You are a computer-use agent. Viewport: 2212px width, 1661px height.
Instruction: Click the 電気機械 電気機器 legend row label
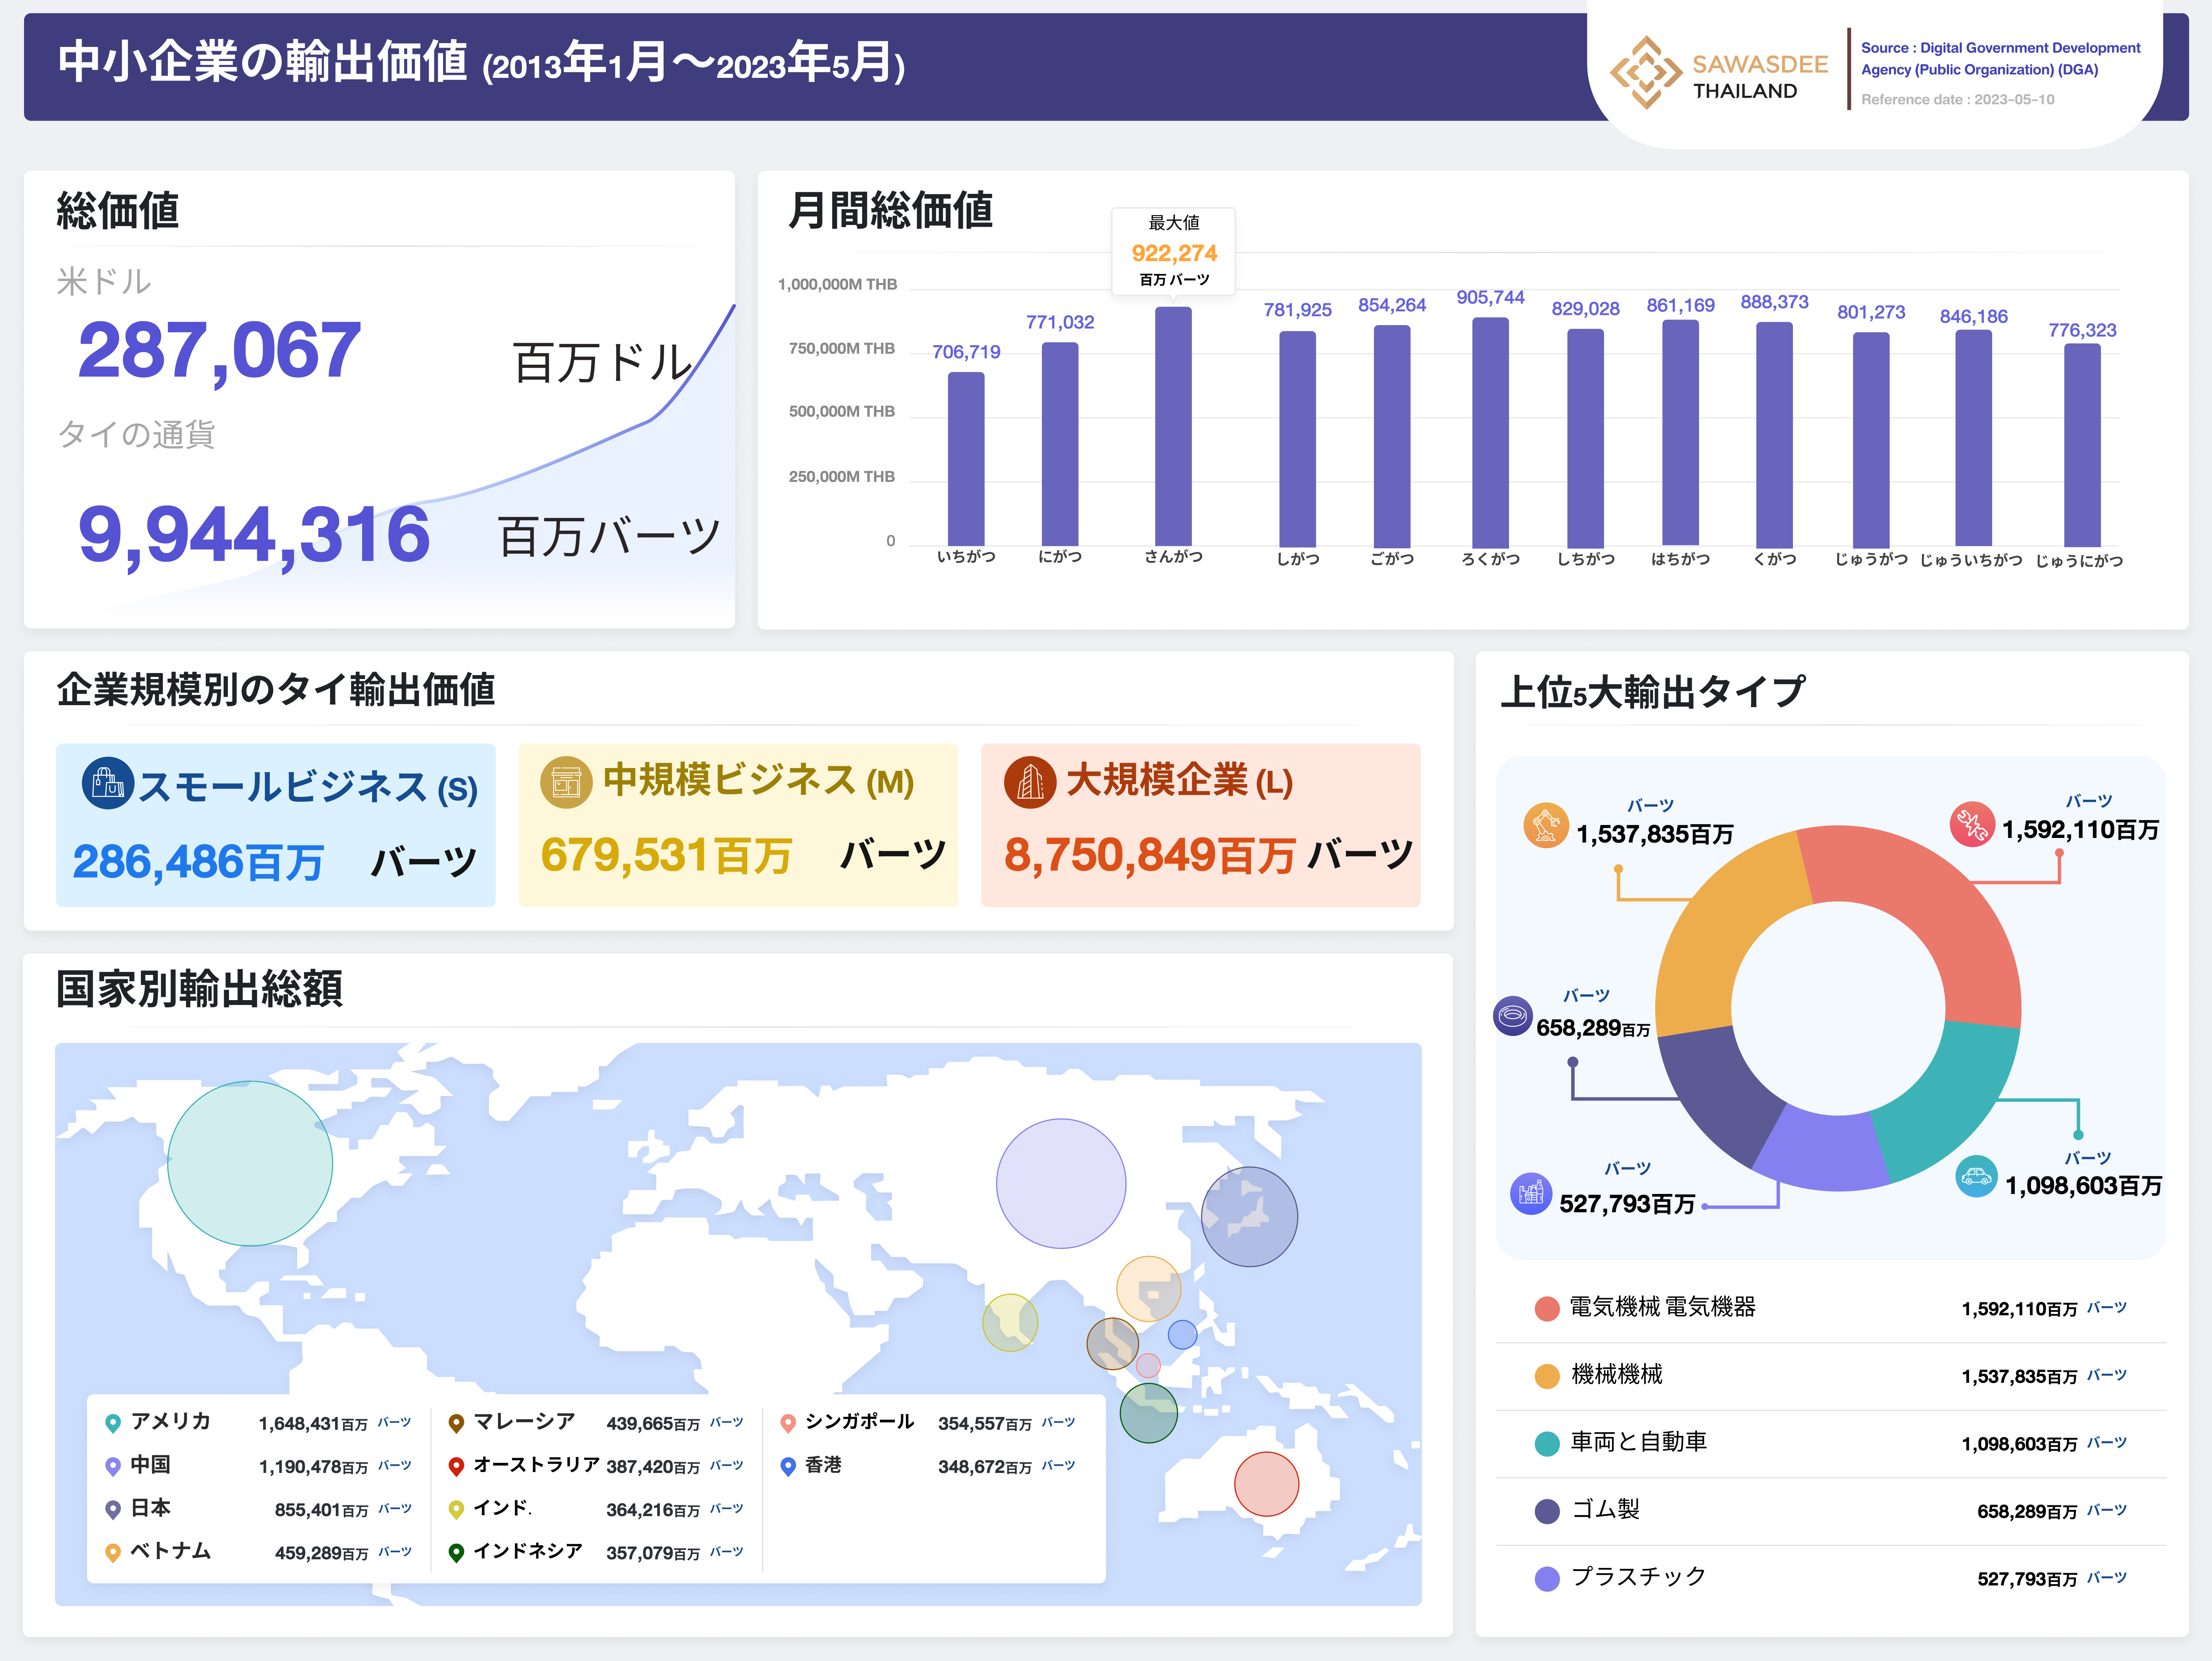(x=1662, y=1307)
